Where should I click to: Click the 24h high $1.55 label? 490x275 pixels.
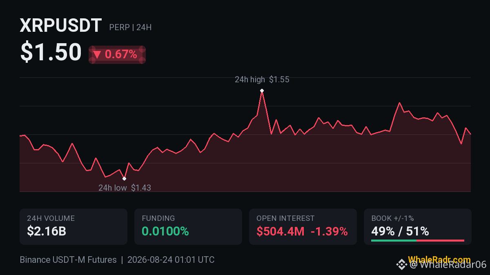tap(262, 79)
